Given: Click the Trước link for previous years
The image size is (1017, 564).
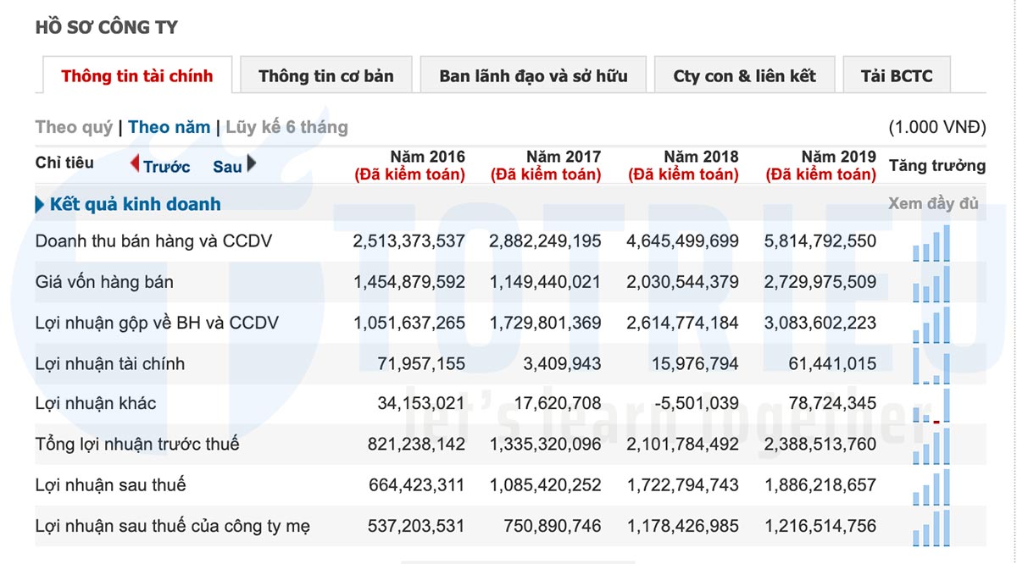Looking at the screenshot, I should pyautogui.click(x=167, y=167).
